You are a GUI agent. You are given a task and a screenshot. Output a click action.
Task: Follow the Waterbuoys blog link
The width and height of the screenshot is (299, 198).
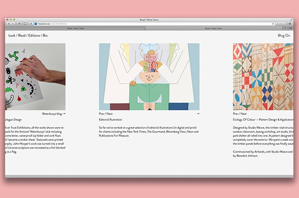(x=54, y=114)
